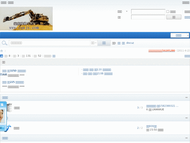
Task: Focus the lower login field left of the gray button
Action: click(x=148, y=17)
